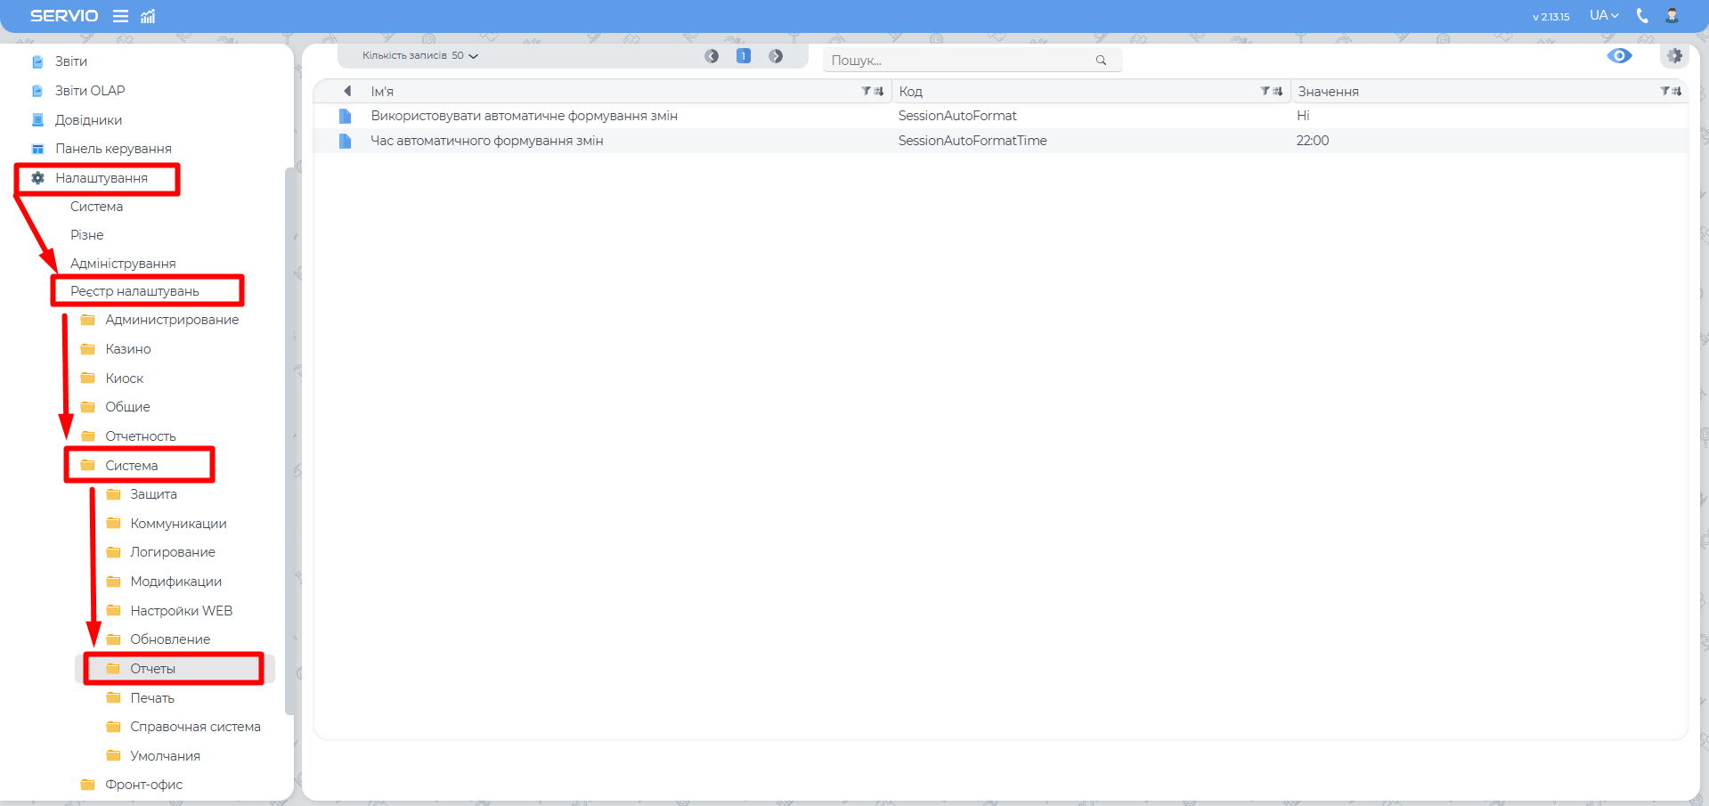
Task: Open Довідники menu item
Action: pos(88,120)
